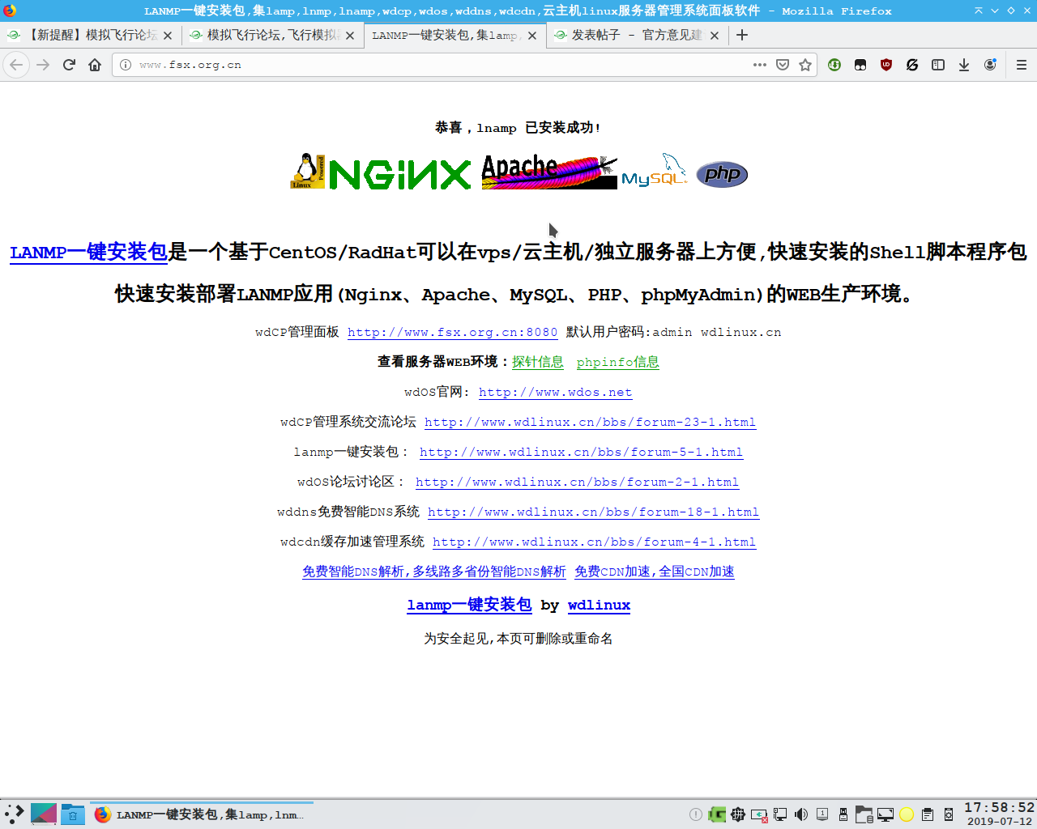
Task: Switch to the 模拟飞行论坛,飞行模拟 tab
Action: [272, 35]
